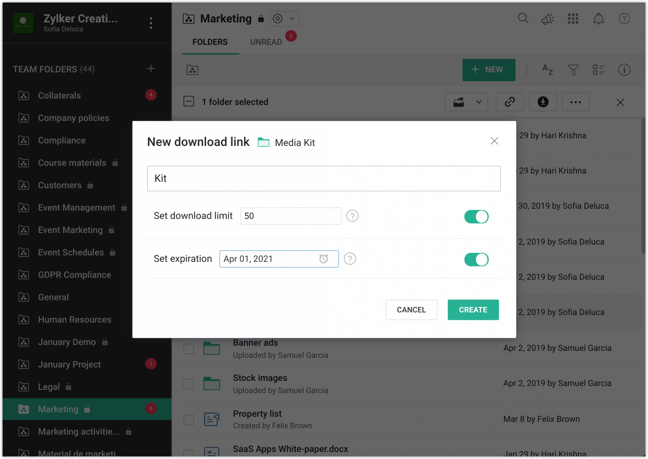Download the selected folder
The image size is (648, 459).
543,101
